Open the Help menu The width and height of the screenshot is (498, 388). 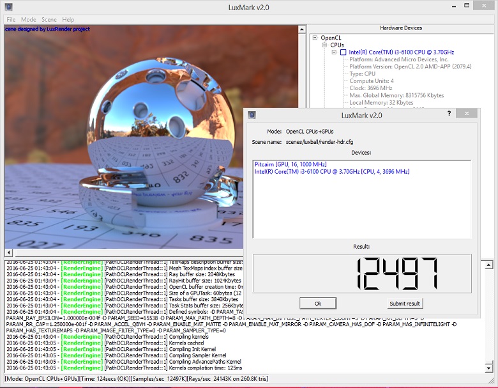[68, 19]
